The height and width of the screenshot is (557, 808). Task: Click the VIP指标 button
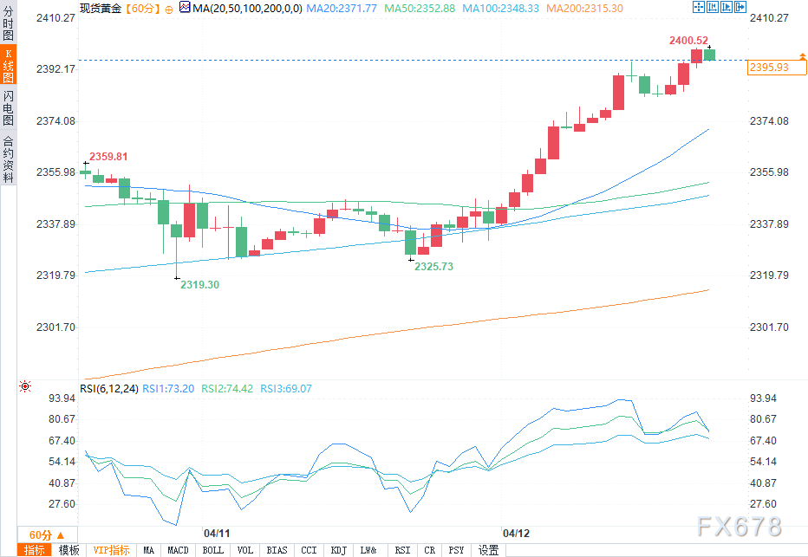click(x=112, y=550)
